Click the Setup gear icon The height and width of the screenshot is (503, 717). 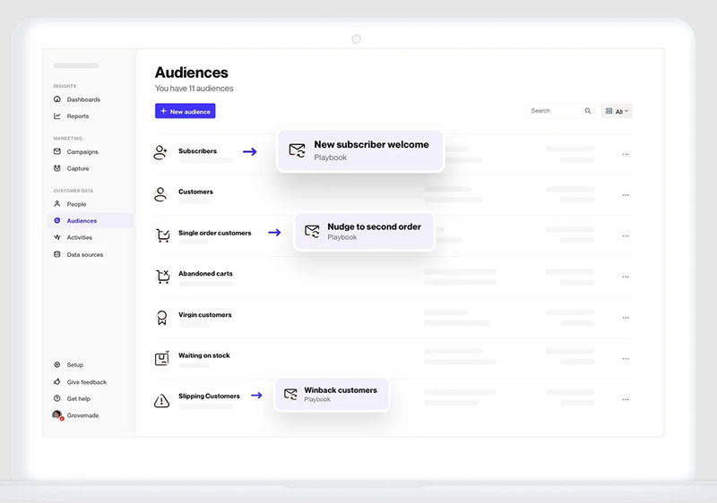tap(57, 364)
